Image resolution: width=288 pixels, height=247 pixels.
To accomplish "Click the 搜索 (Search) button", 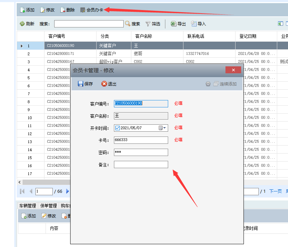I will tap(133, 24).
